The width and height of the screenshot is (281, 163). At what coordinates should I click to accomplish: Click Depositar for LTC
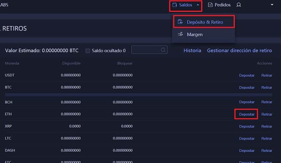247,139
